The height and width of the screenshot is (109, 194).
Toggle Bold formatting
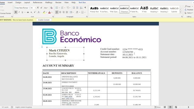(16, 12)
